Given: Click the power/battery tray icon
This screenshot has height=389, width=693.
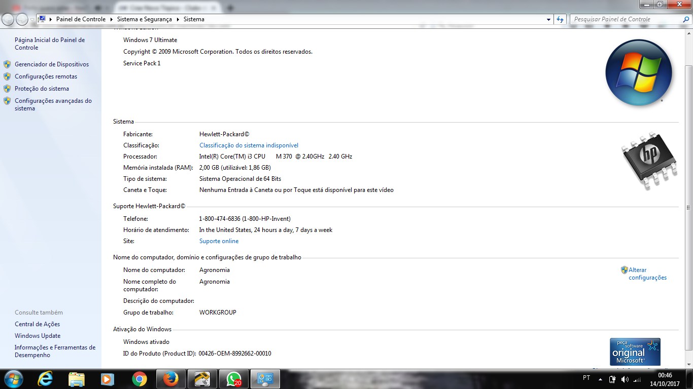Looking at the screenshot, I should [x=612, y=379].
